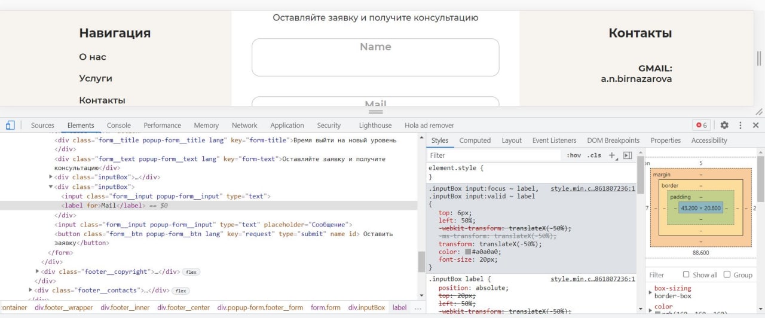Click the Услуги navigation link
The height and width of the screenshot is (318, 765).
pyautogui.click(x=96, y=78)
